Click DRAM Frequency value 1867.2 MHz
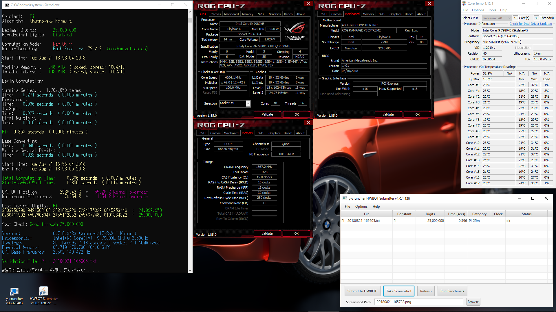This screenshot has width=556, height=312. pos(264,167)
